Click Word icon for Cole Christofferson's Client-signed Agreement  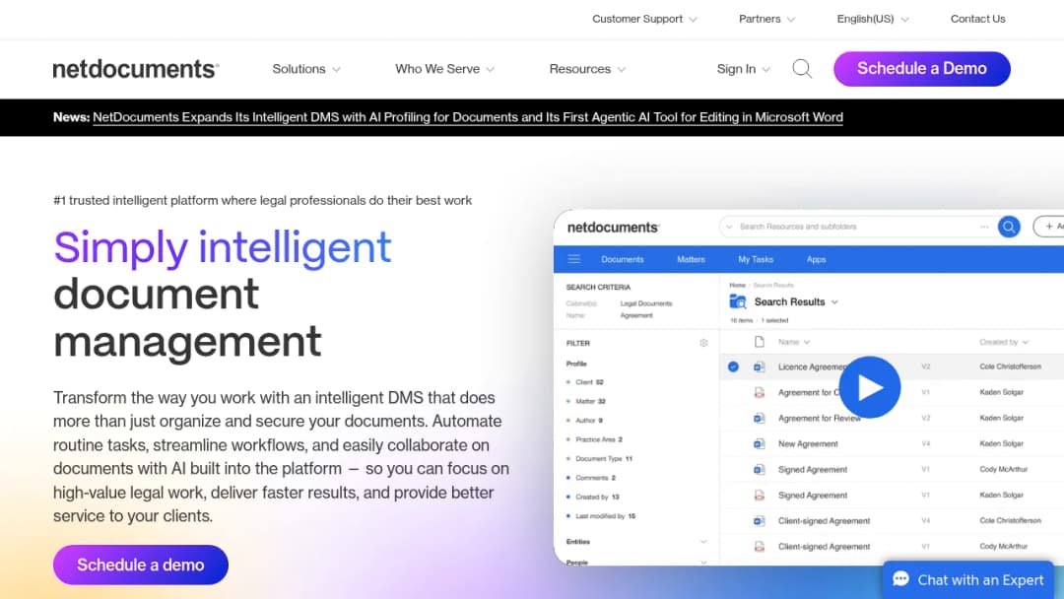[760, 521]
